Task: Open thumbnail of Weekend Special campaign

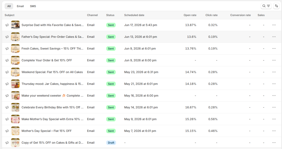Action: click(x=15, y=72)
